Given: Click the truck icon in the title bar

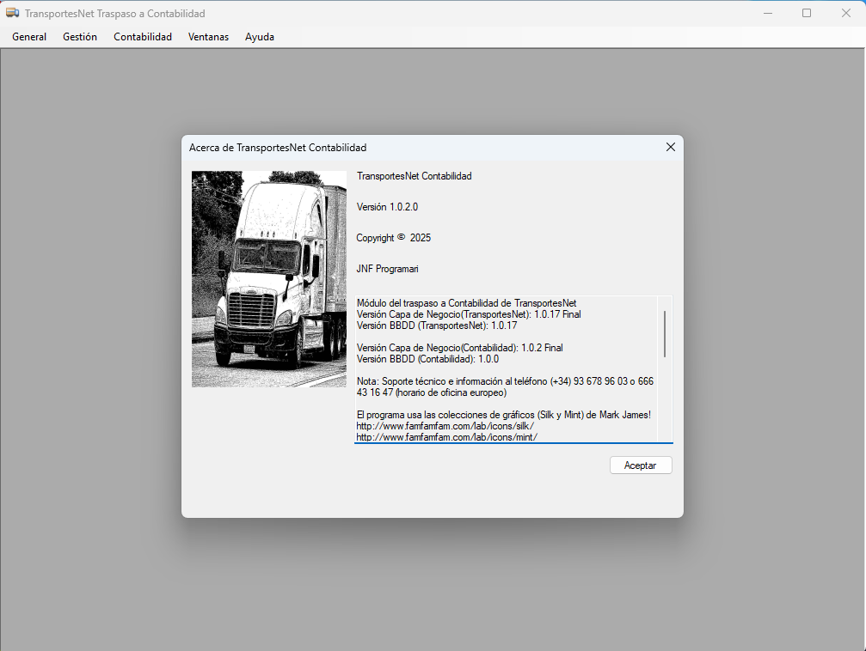Looking at the screenshot, I should (x=14, y=13).
